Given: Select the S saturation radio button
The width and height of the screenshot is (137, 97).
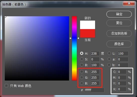Looking at the screenshot, I should 82,59.
